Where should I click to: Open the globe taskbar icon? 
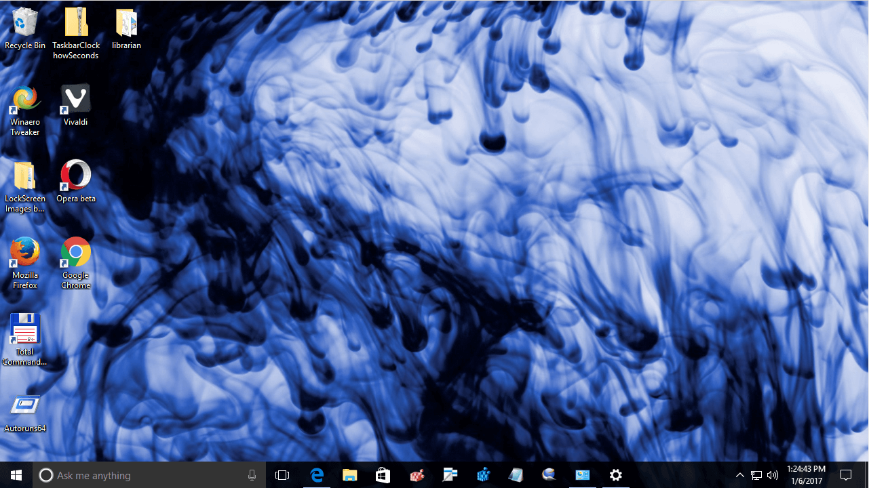pos(549,475)
